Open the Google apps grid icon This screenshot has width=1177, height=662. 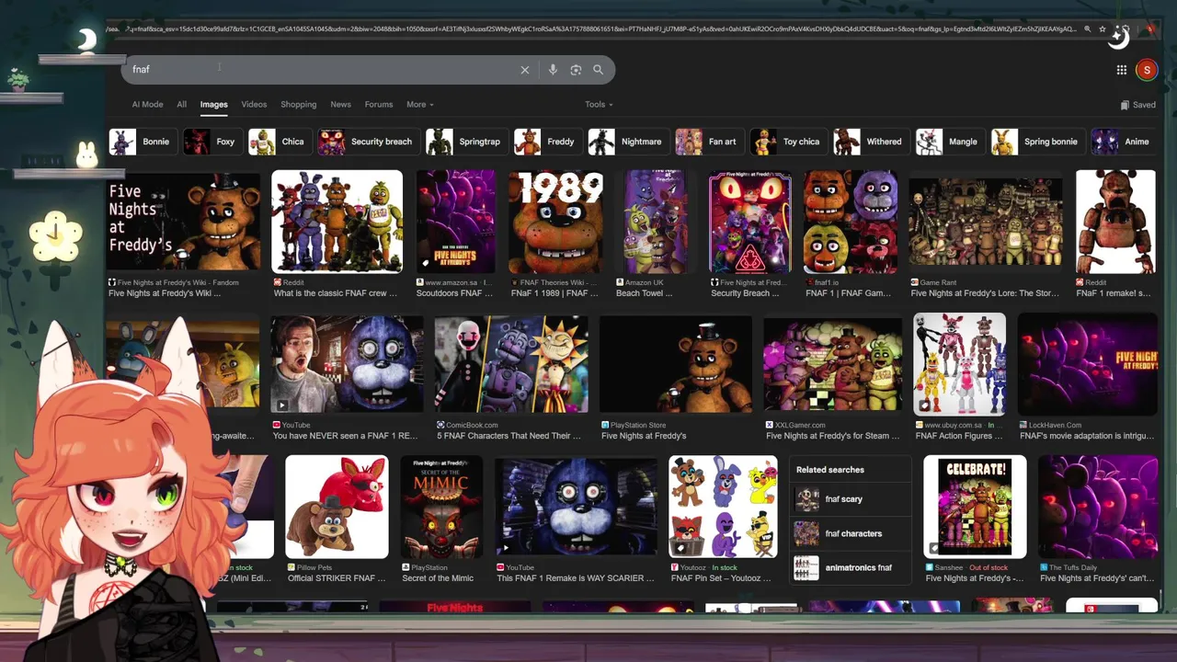tap(1122, 70)
